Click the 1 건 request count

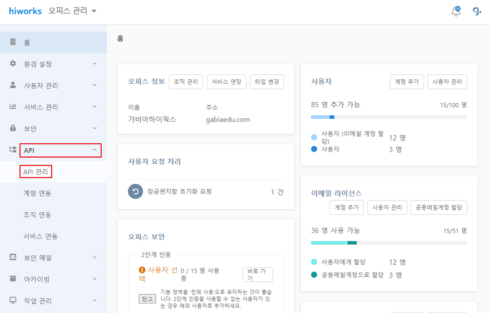click(277, 192)
